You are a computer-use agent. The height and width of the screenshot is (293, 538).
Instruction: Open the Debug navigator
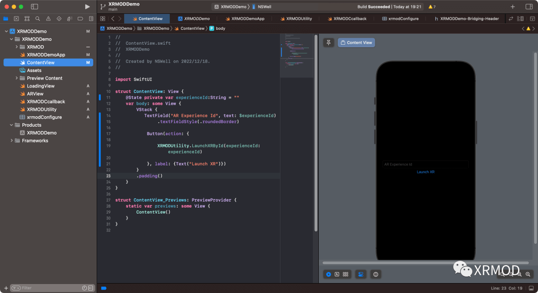pos(69,19)
